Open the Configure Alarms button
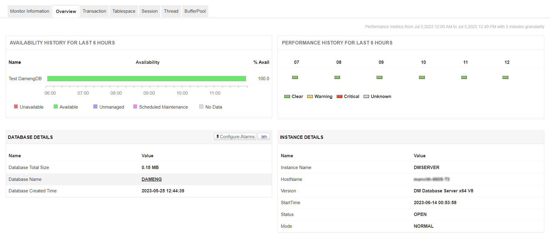The height and width of the screenshot is (235, 551). tap(235, 137)
